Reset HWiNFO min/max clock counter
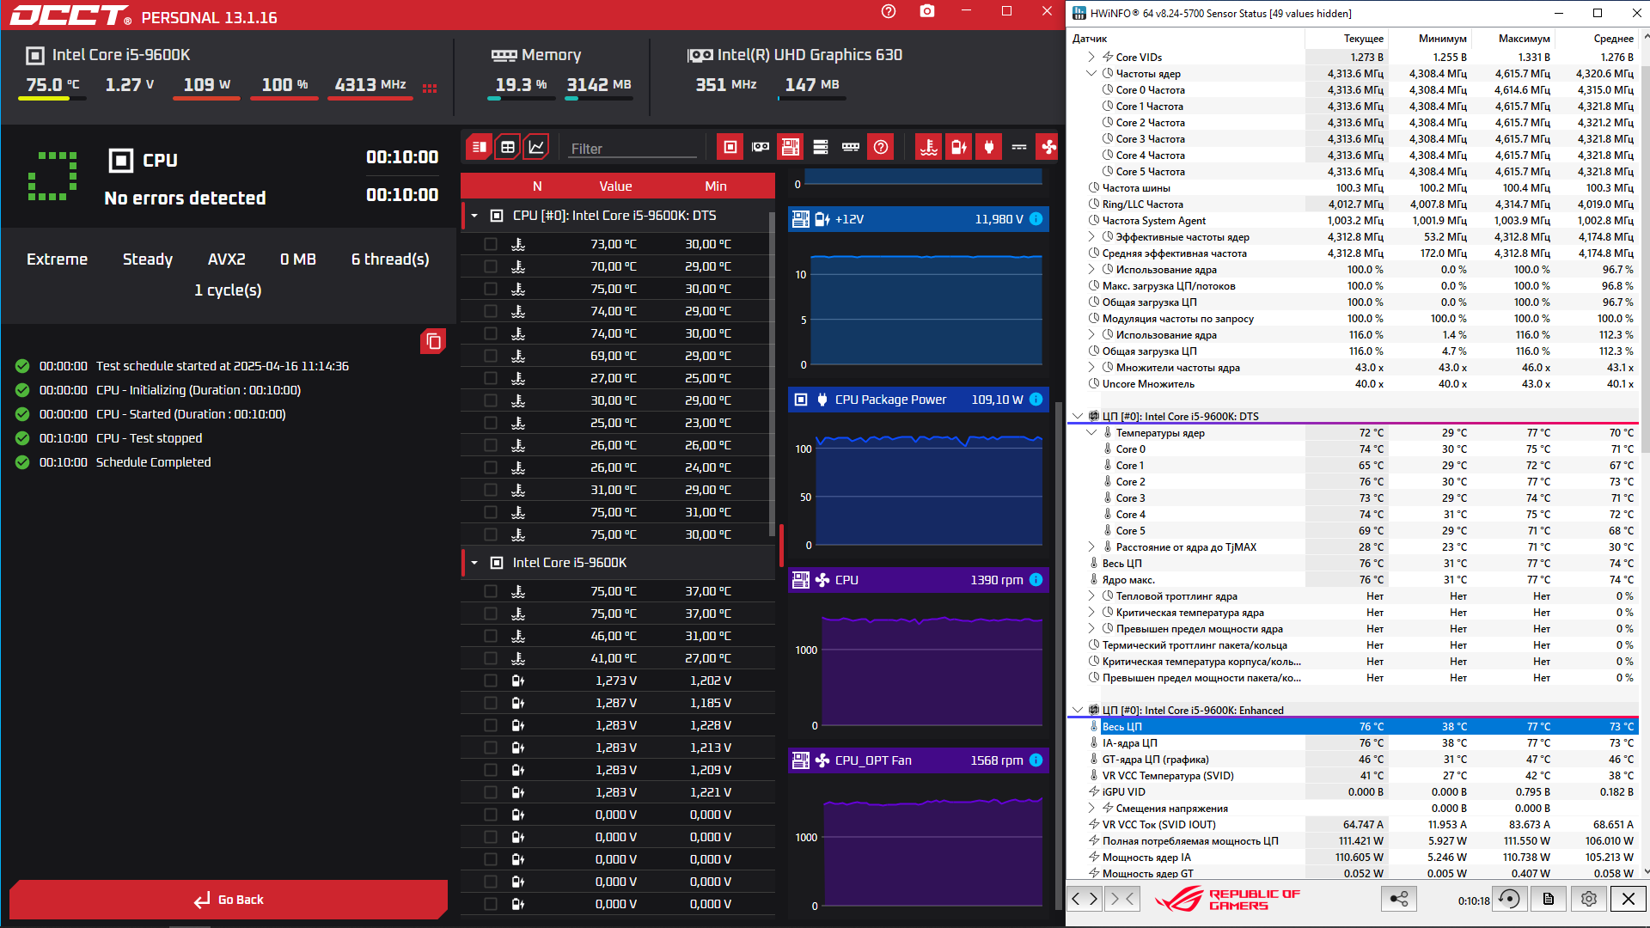The image size is (1650, 928). coord(1509,899)
